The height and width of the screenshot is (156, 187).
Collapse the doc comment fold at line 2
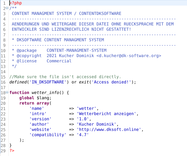[x=7, y=8]
